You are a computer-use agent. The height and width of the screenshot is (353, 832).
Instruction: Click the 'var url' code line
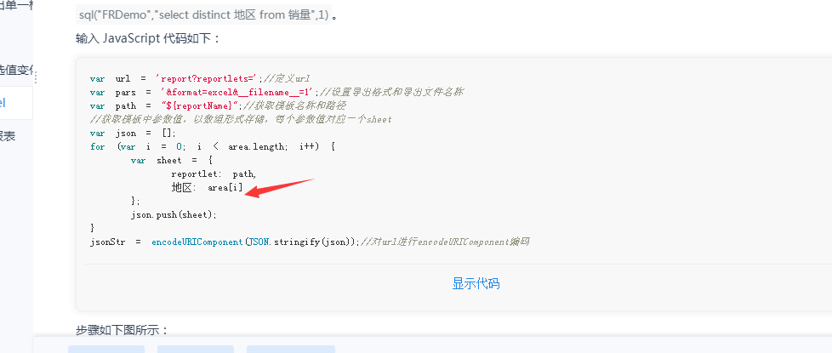pyautogui.click(x=200, y=78)
